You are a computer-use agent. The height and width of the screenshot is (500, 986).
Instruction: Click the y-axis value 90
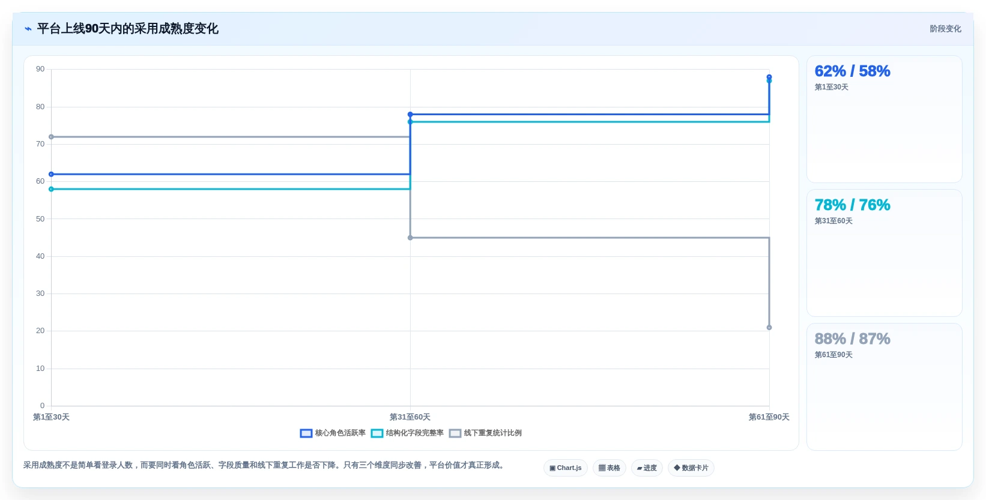(x=40, y=70)
